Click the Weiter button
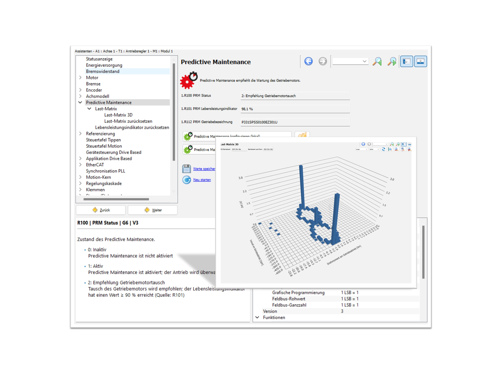The height and width of the screenshot is (374, 501). (x=153, y=210)
